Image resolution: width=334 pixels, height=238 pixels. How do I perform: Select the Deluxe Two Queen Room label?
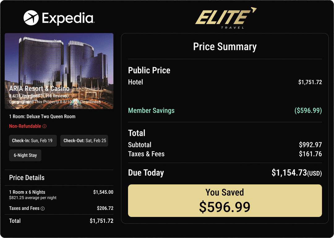[42, 116]
